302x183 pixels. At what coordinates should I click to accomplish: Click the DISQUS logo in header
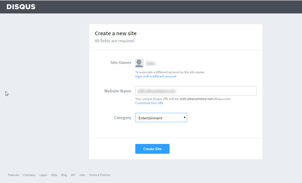pos(21,7)
